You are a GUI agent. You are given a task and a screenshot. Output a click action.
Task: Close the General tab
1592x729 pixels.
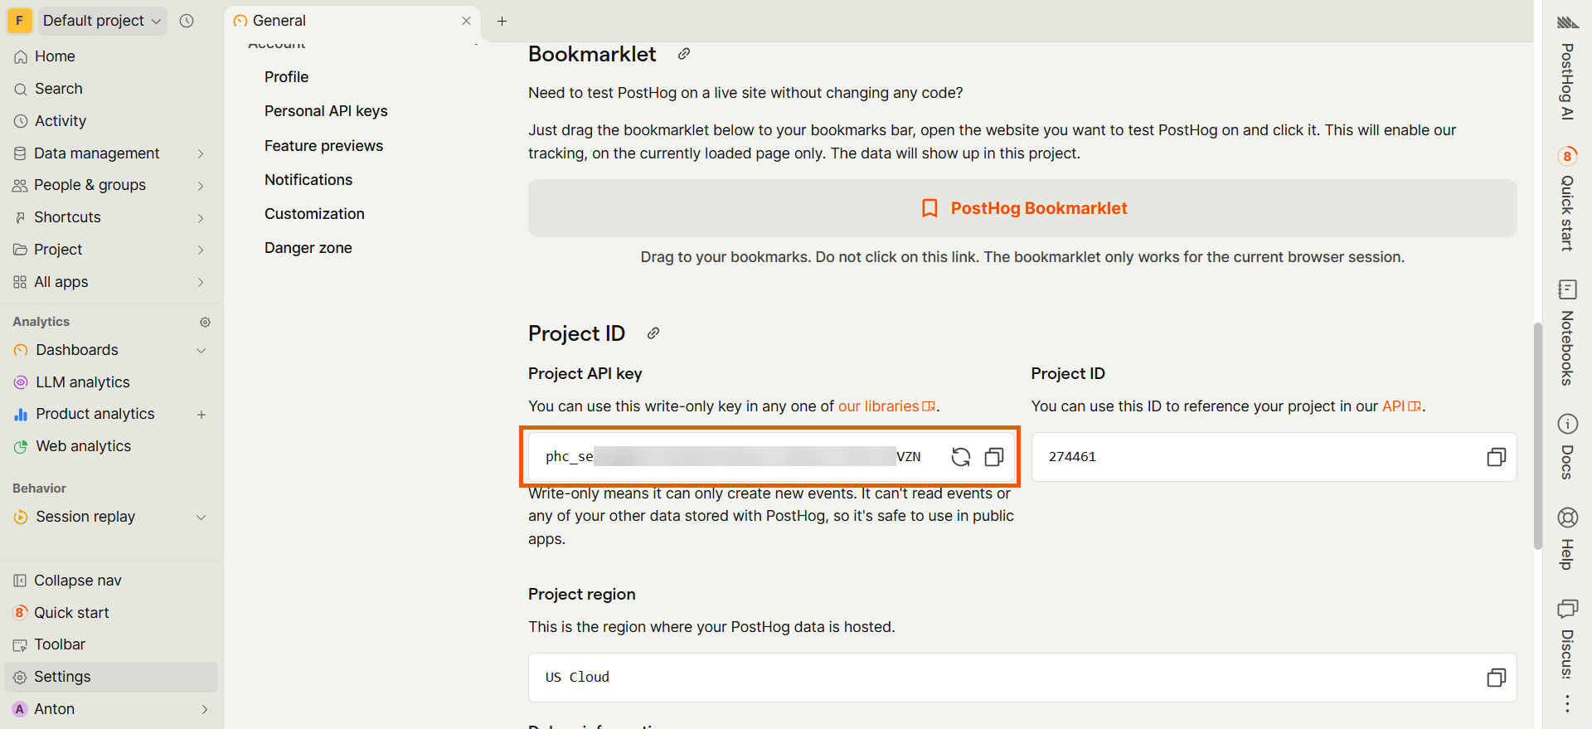tap(466, 21)
